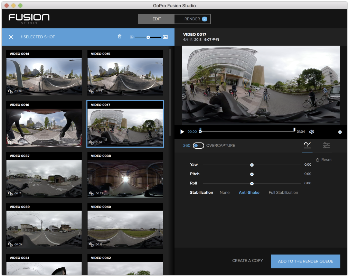Choose Full Stabilization option
The image size is (349, 277).
(283, 193)
